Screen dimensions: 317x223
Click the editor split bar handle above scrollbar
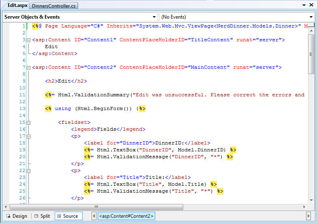point(311,25)
